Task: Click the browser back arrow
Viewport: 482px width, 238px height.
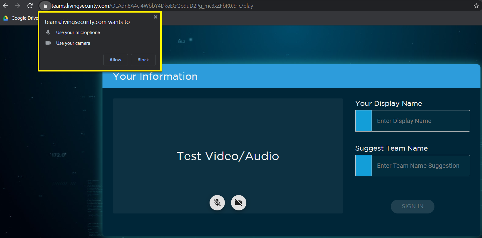Action: tap(6, 6)
